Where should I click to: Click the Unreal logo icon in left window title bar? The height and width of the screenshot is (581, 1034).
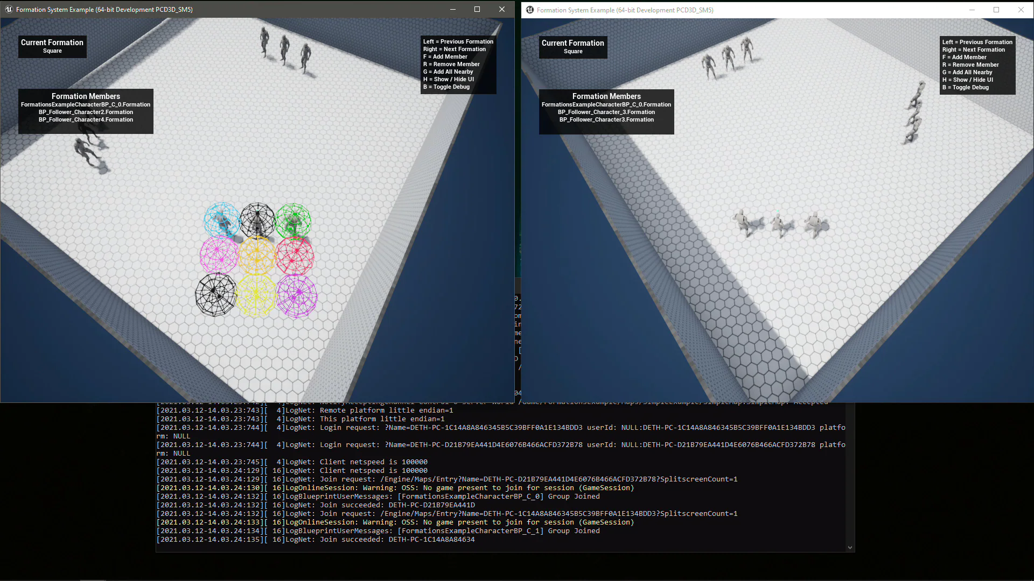tap(9, 9)
